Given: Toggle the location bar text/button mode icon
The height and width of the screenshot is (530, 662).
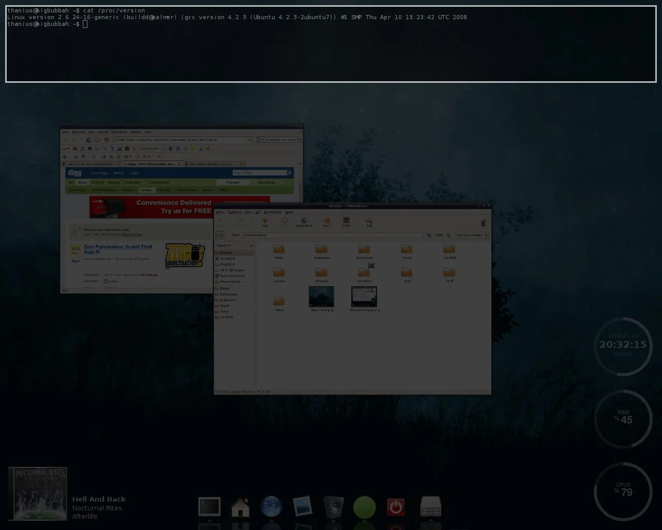Looking at the screenshot, I should coord(220,235).
